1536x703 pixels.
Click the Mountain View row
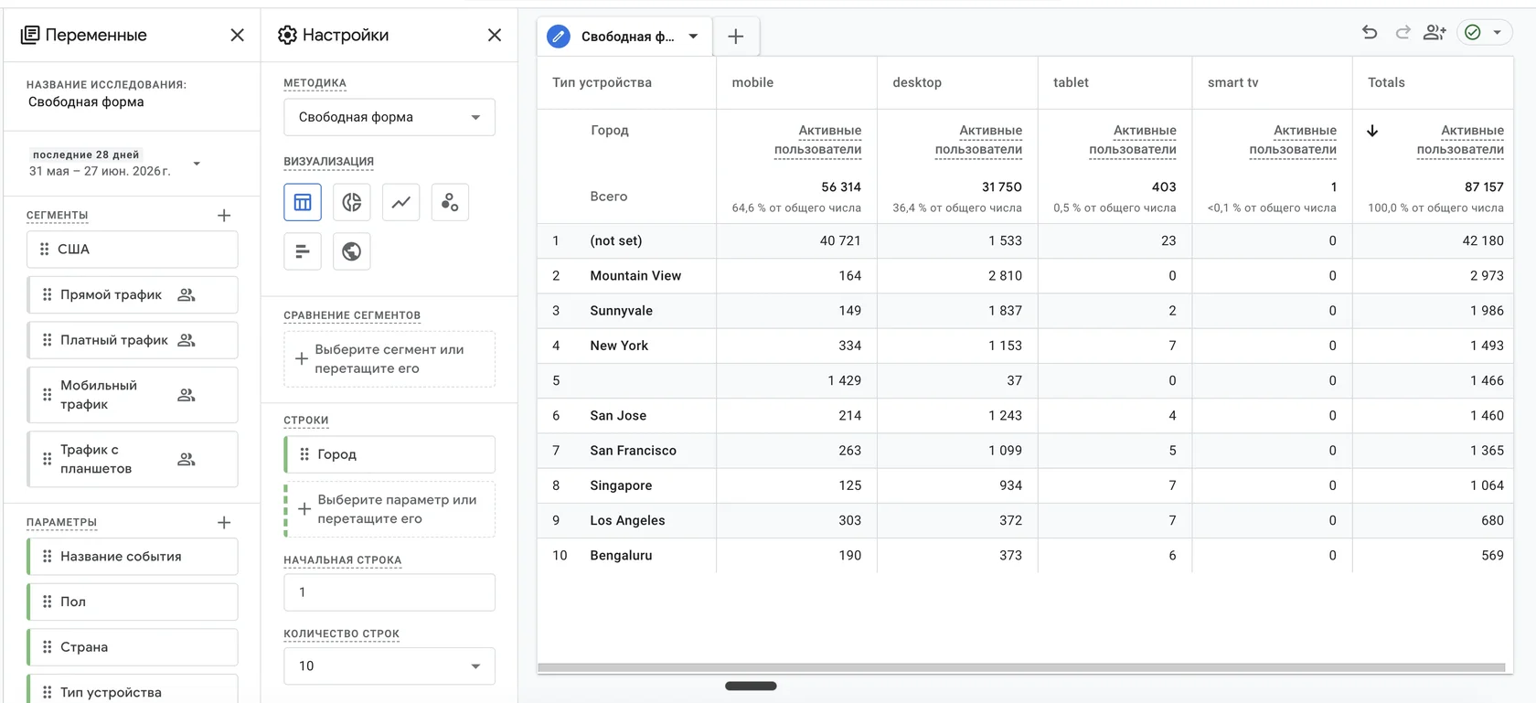1025,276
